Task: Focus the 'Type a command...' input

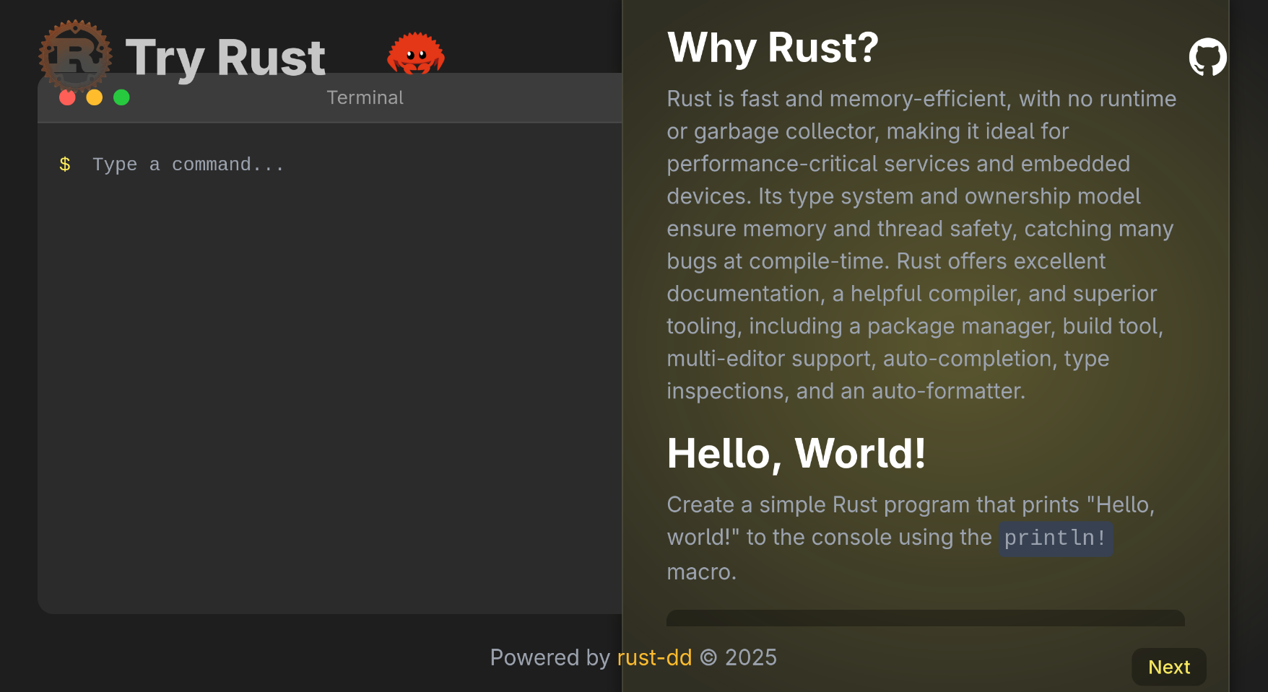Action: [x=289, y=165]
